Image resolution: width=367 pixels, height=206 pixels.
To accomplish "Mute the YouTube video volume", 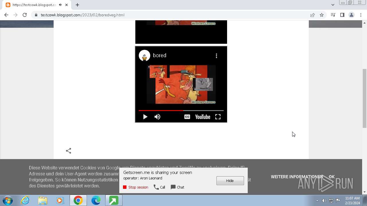I will (x=157, y=117).
